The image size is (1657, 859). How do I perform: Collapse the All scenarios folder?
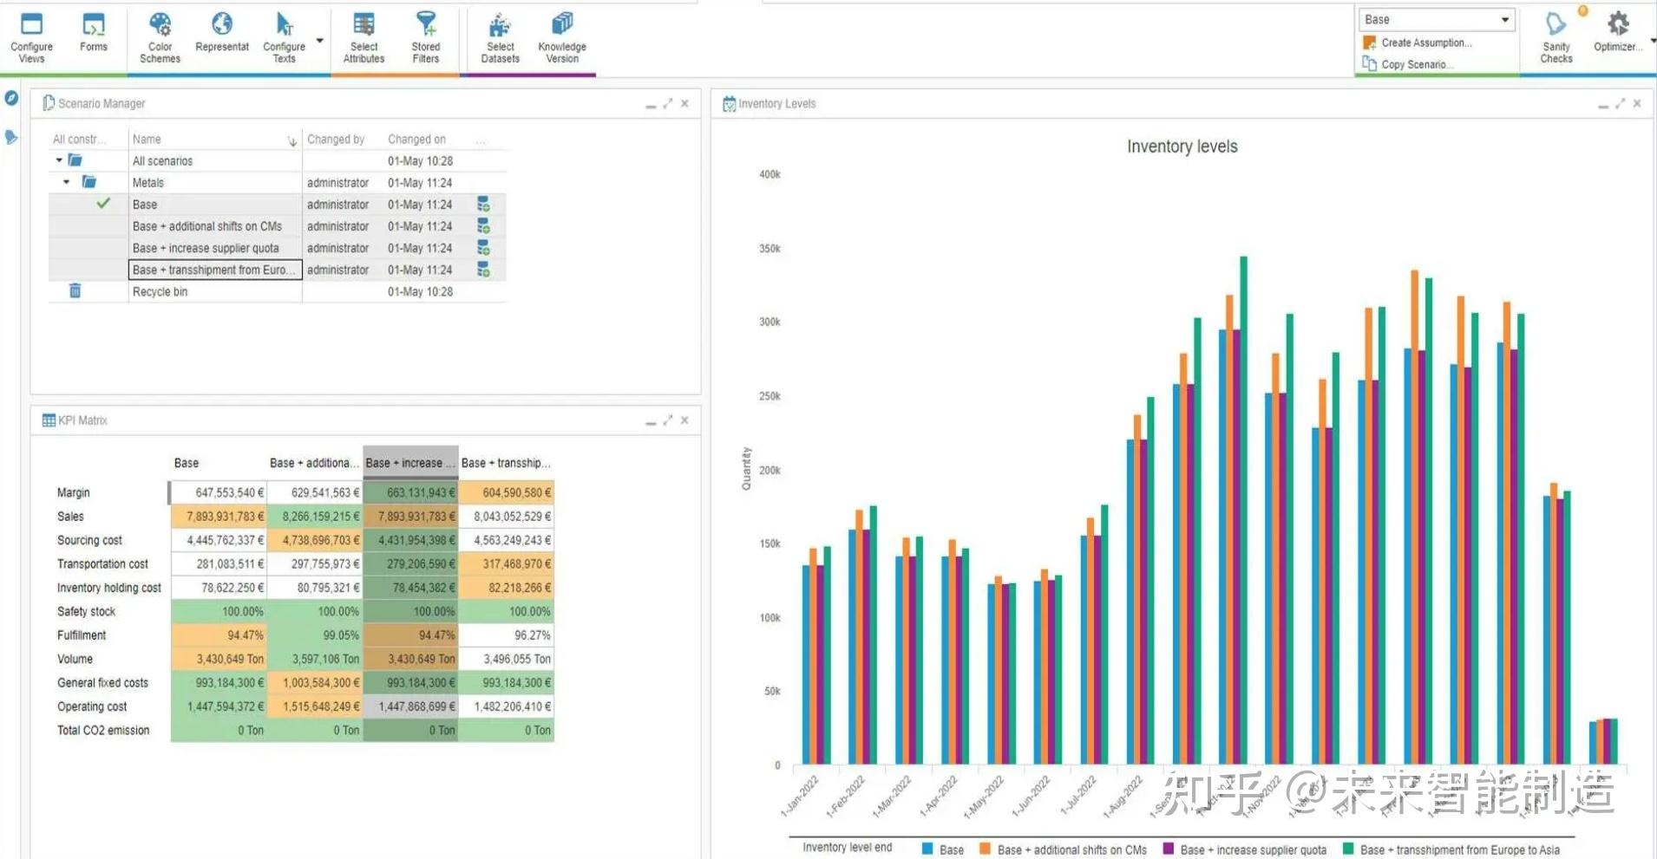coord(59,160)
